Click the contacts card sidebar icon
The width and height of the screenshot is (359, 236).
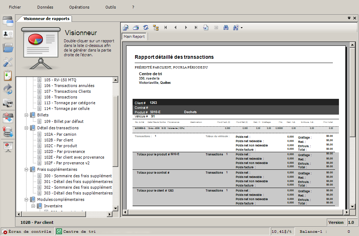coord(8,34)
